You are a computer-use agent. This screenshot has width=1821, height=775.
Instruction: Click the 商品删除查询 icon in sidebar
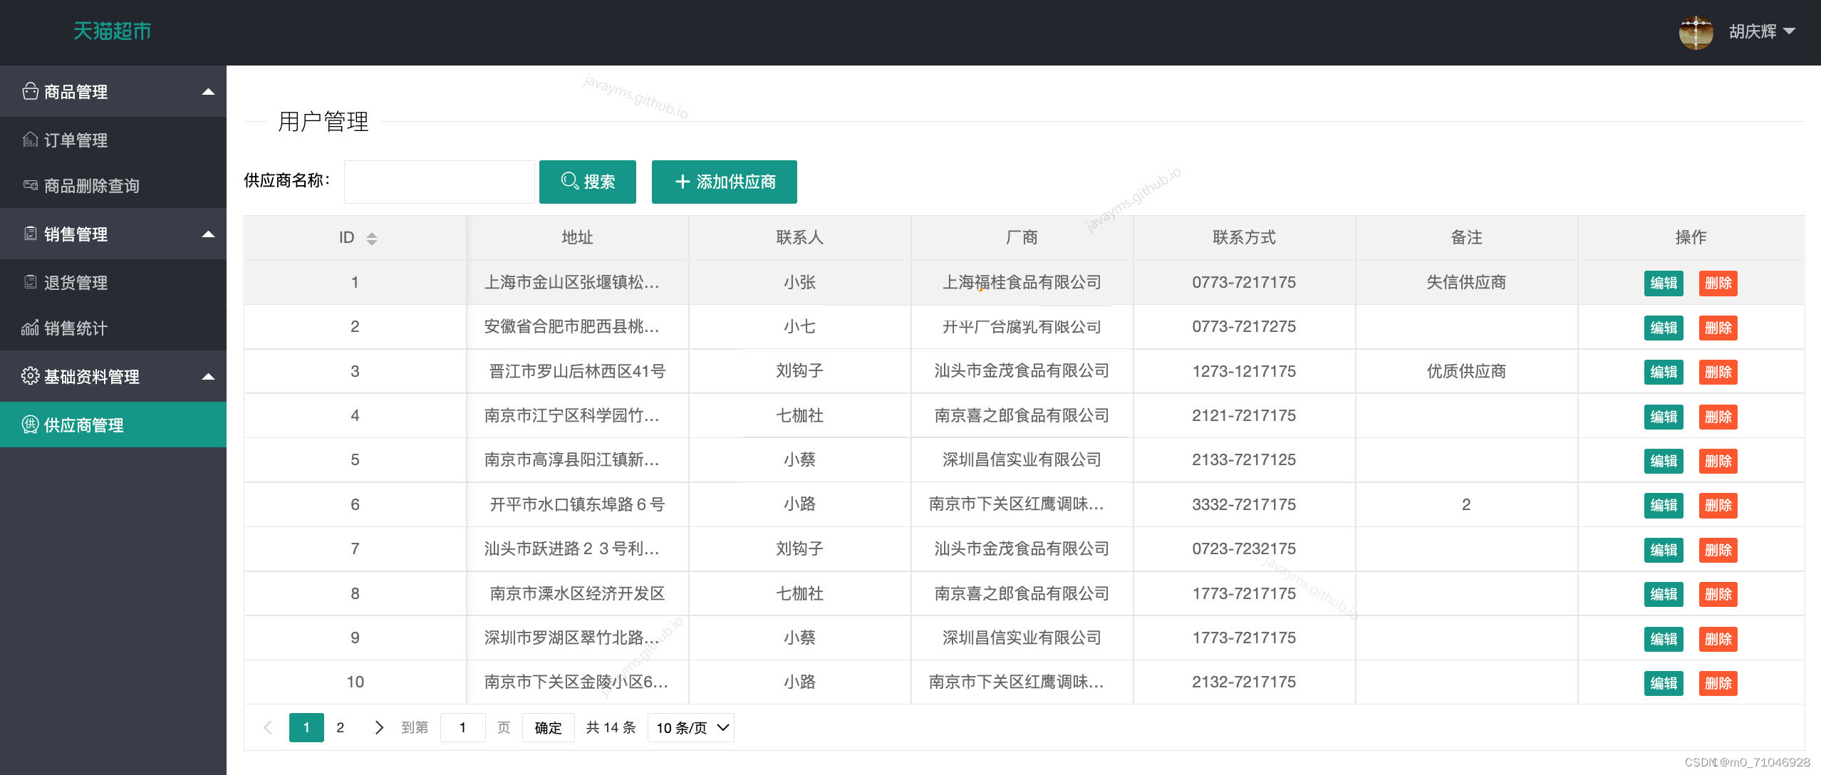tap(30, 185)
